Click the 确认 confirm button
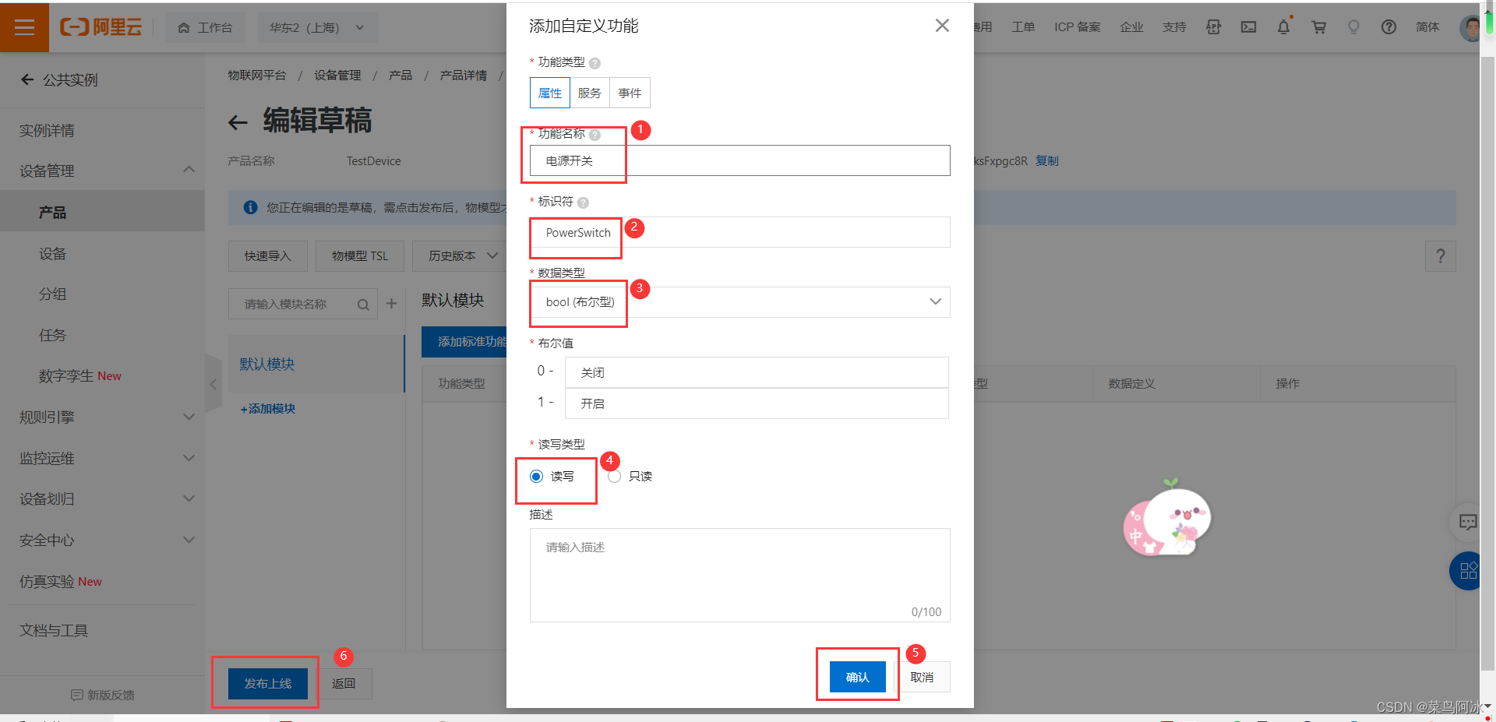The width and height of the screenshot is (1496, 722). pos(857,676)
